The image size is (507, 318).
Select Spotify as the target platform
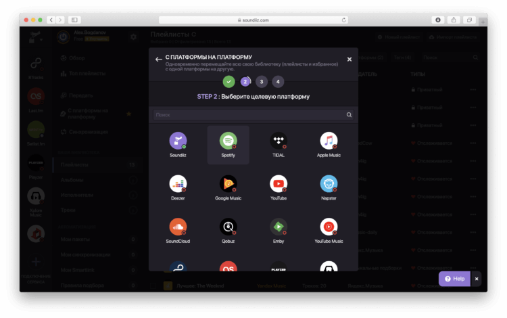[x=228, y=145]
